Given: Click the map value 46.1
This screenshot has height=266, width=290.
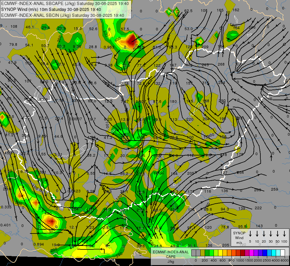Looking at the screenshot, I should [x=30, y=27].
